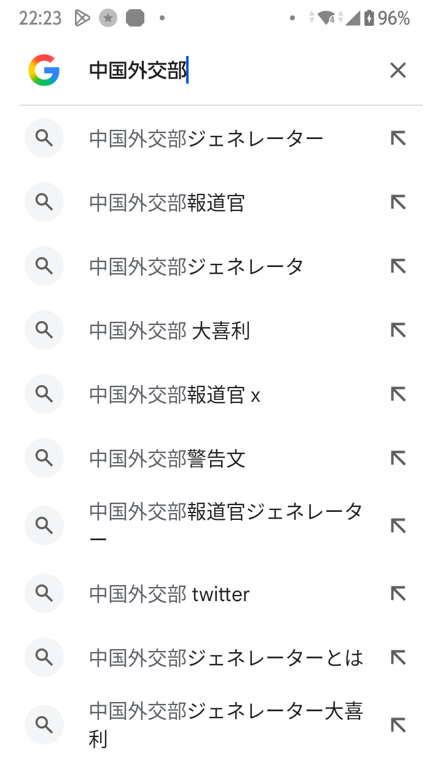The width and height of the screenshot is (438, 774).
Task: Tap arrow icon beside 中国外交部警告文
Action: click(x=398, y=459)
